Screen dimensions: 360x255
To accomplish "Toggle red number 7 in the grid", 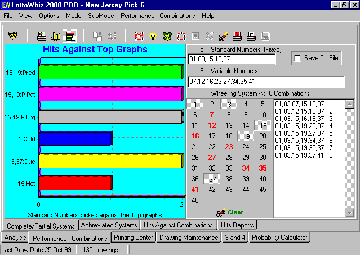I will 212,115.
